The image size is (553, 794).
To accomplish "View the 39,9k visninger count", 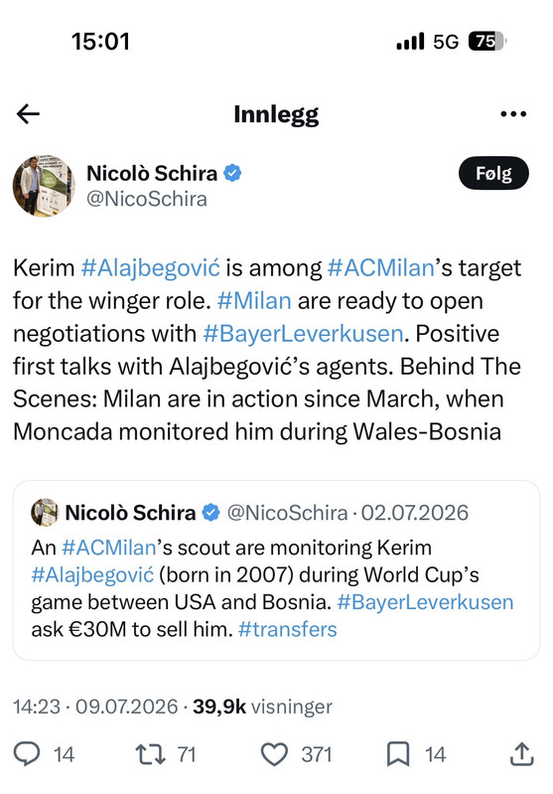I will click(262, 707).
